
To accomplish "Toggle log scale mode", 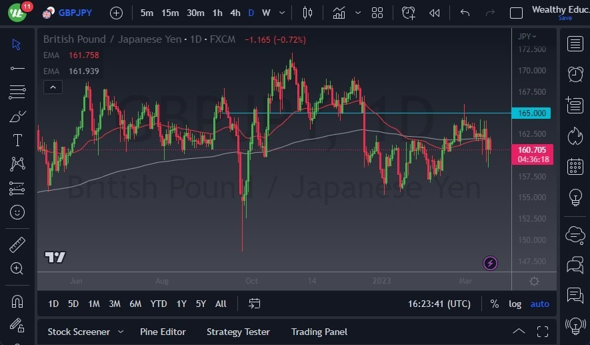I will coord(515,304).
